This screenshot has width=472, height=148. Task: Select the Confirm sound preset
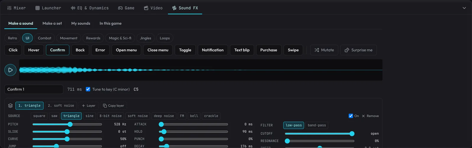(58, 50)
